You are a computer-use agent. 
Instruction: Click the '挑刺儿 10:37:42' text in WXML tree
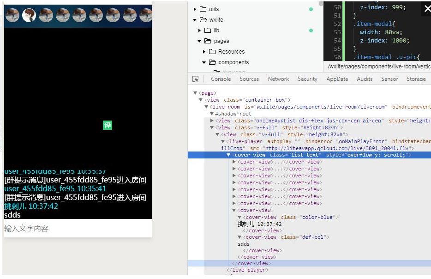(x=259, y=224)
